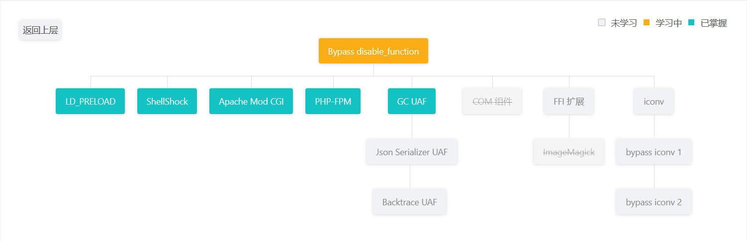Click the Backtrace UAF node

tap(409, 202)
